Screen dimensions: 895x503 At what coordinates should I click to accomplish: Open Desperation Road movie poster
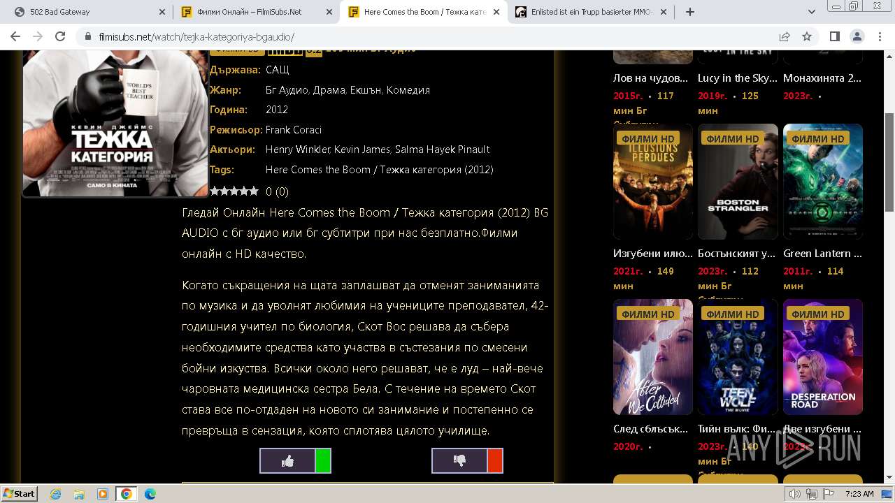point(823,357)
